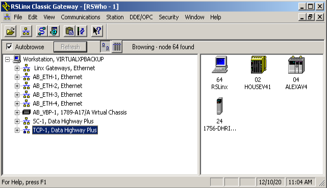This screenshot has width=327, height=188.
Task: Click the Open Project folder toolbar icon
Action: point(10,31)
